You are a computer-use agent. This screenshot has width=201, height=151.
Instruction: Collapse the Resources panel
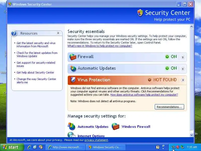58,33
